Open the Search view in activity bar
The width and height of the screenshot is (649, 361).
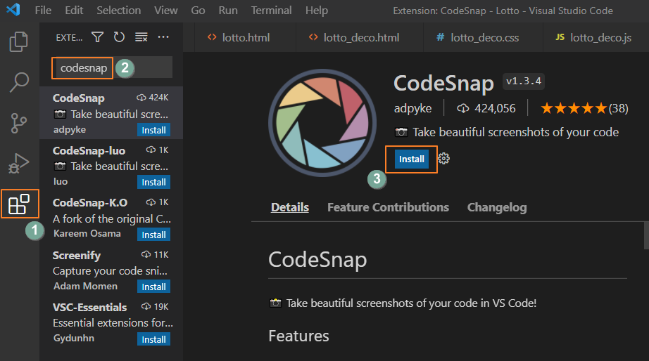(x=18, y=82)
